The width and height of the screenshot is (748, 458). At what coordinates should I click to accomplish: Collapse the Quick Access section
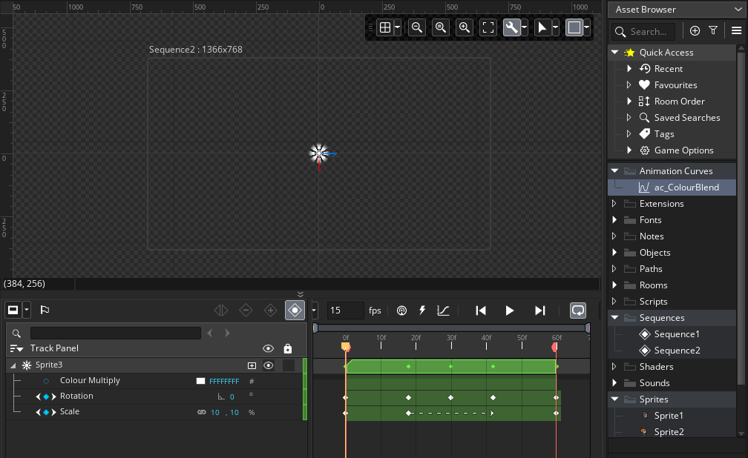tap(615, 53)
